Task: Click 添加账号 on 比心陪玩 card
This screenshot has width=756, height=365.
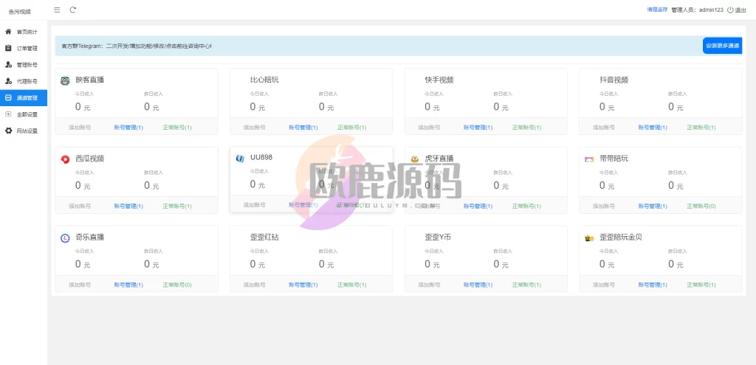Action: tap(254, 128)
